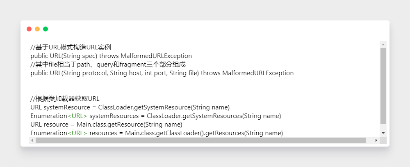Click the red close dot
Image resolution: width=410 pixels, height=167 pixels.
29,29
